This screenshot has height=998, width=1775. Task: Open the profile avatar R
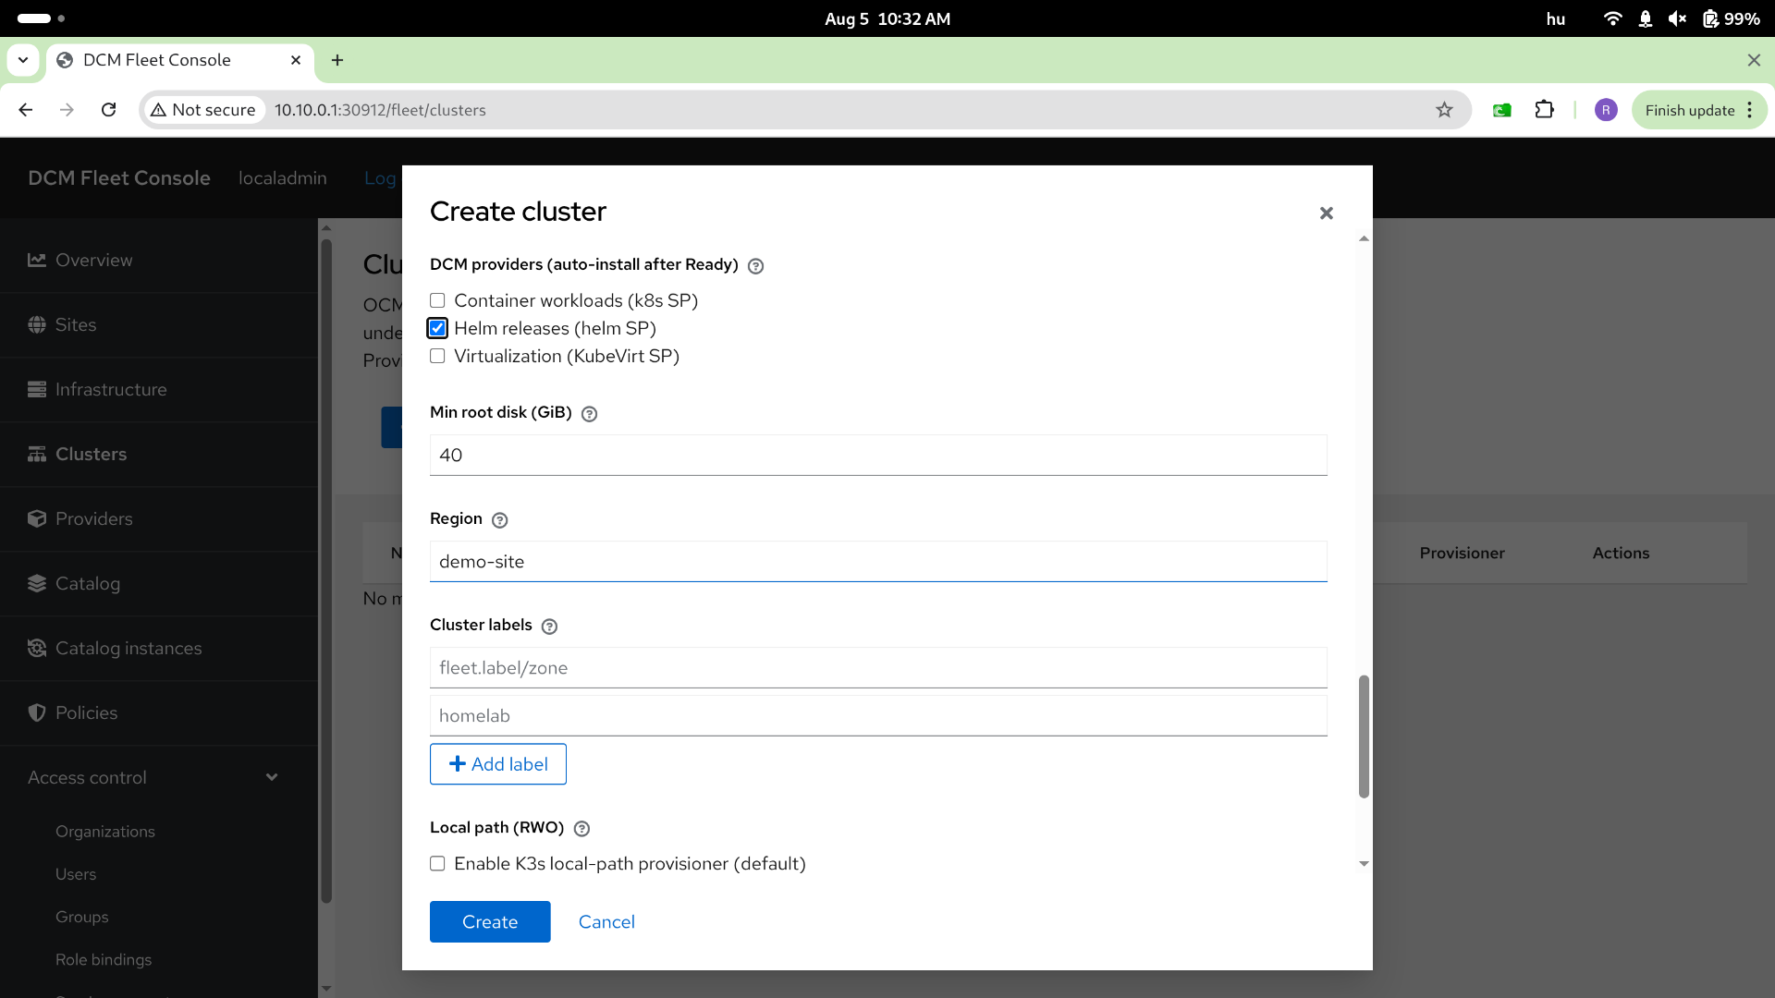(x=1606, y=110)
